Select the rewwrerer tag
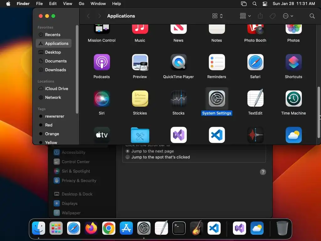The height and width of the screenshot is (241, 321). (x=54, y=116)
